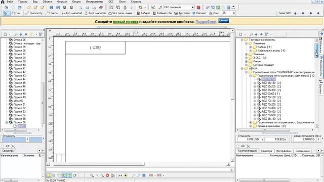Toggle the cyan crosshair button at bottom

(70, 175)
